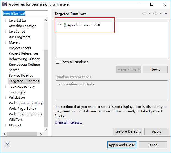The height and width of the screenshot is (153, 171).
Task: Click the Apply button
Action: tap(156, 131)
